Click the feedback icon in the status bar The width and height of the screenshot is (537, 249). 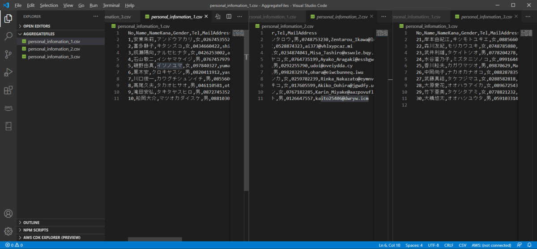pyautogui.click(x=520, y=245)
